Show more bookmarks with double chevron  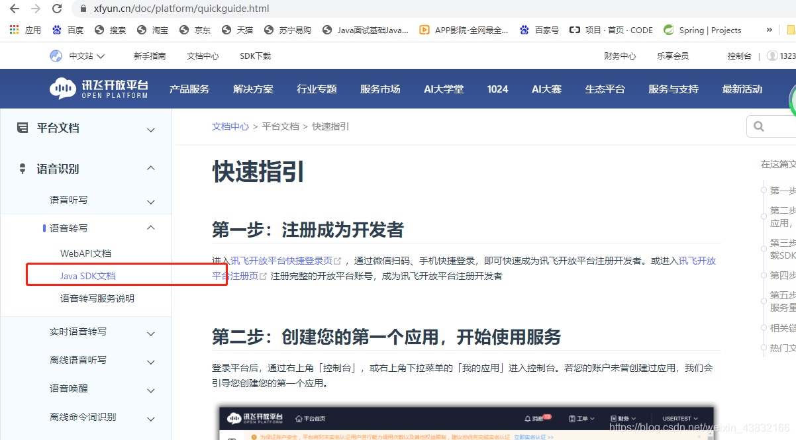769,30
